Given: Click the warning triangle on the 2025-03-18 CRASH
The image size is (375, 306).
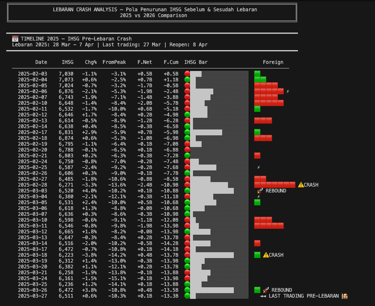Looking at the screenshot, I should [x=266, y=255].
